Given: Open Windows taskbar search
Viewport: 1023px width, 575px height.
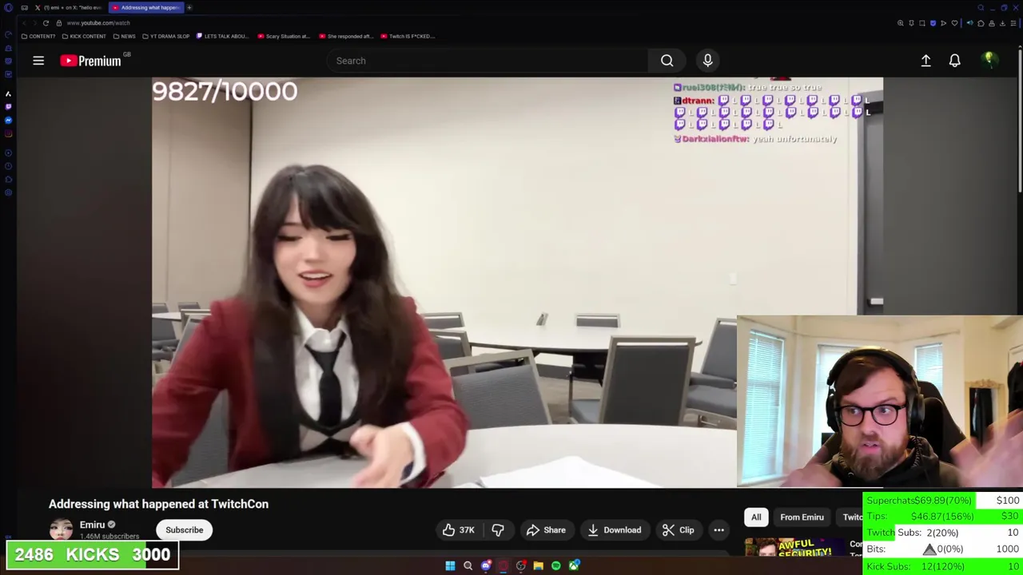Looking at the screenshot, I should coord(468,565).
